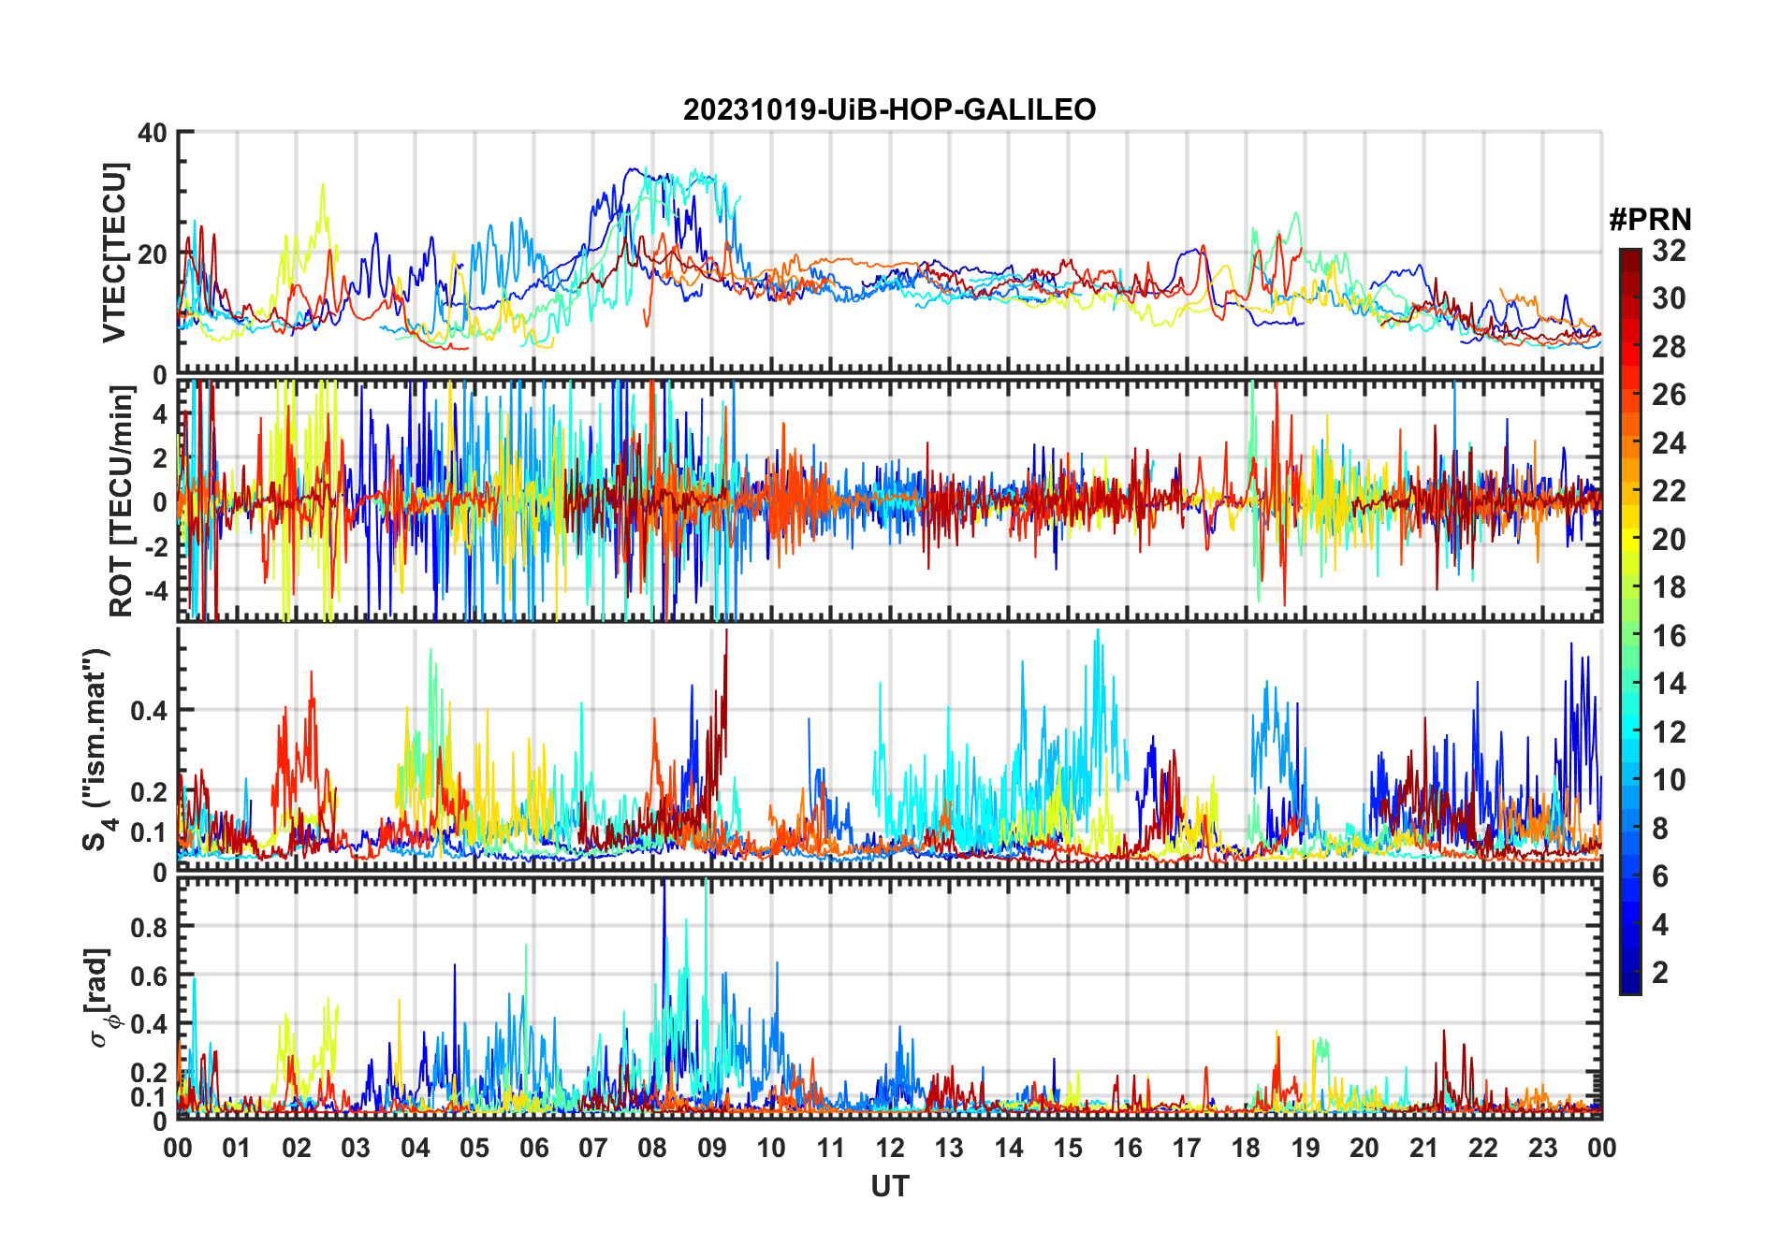Click x-axis hour label 11
Image resolution: width=1780 pixels, height=1244 pixels.
[x=830, y=1148]
